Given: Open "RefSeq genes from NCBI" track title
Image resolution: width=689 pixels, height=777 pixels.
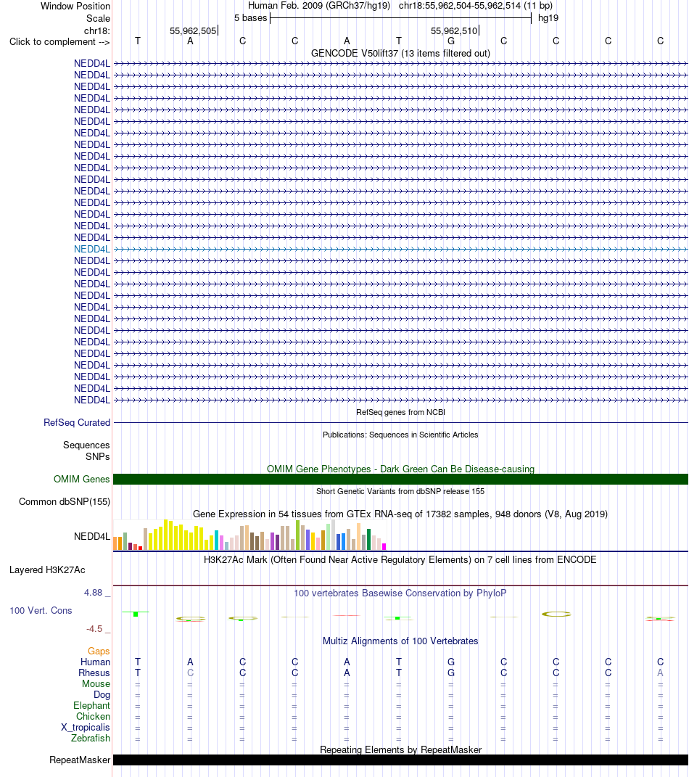Looking at the screenshot, I should pos(401,412).
